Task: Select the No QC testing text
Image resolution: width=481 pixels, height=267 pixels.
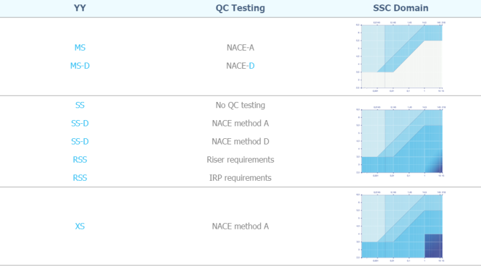Action: (240, 105)
